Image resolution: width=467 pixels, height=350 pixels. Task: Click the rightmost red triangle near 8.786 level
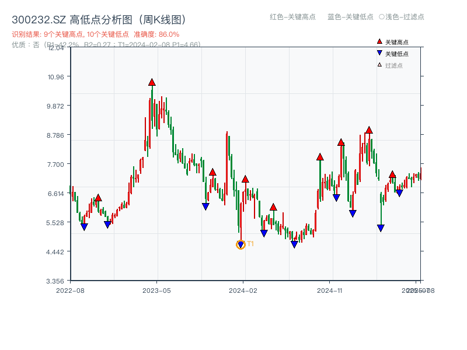[x=369, y=132]
